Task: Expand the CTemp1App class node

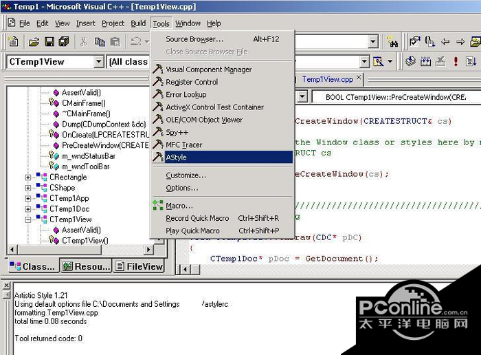Action: (28, 199)
